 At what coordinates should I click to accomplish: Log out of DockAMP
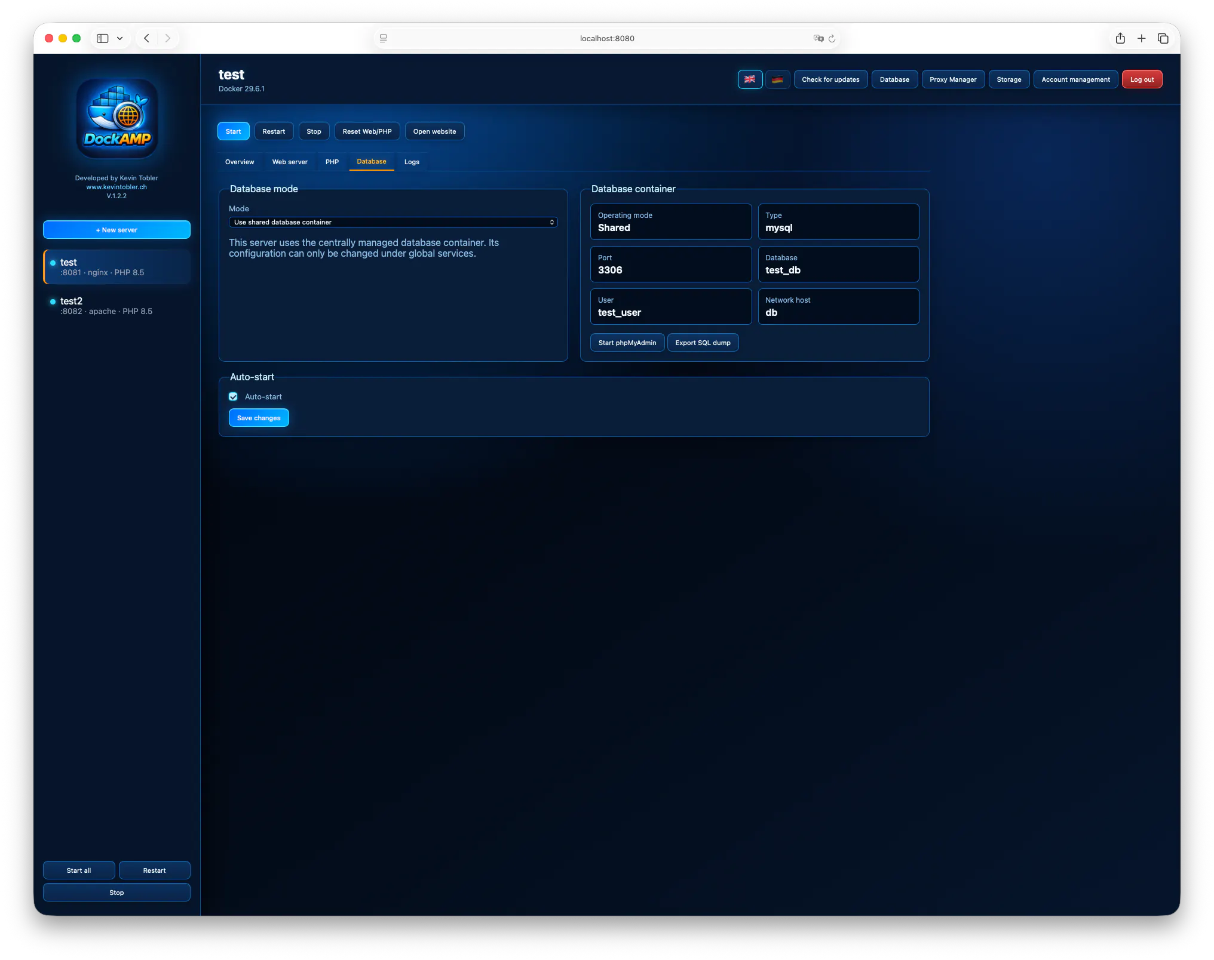pos(1142,79)
